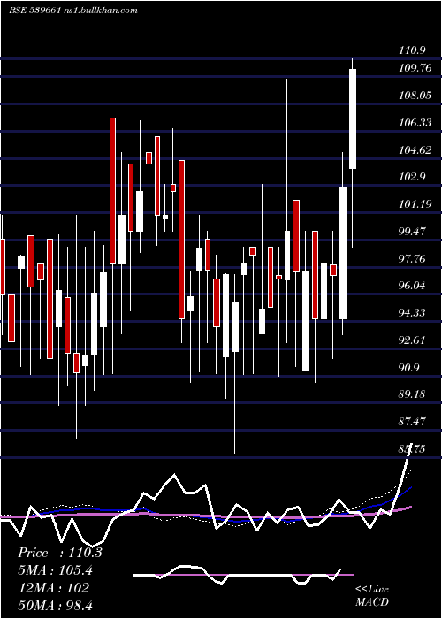Click the 5MA : 105.4 readout

[x=56, y=570]
